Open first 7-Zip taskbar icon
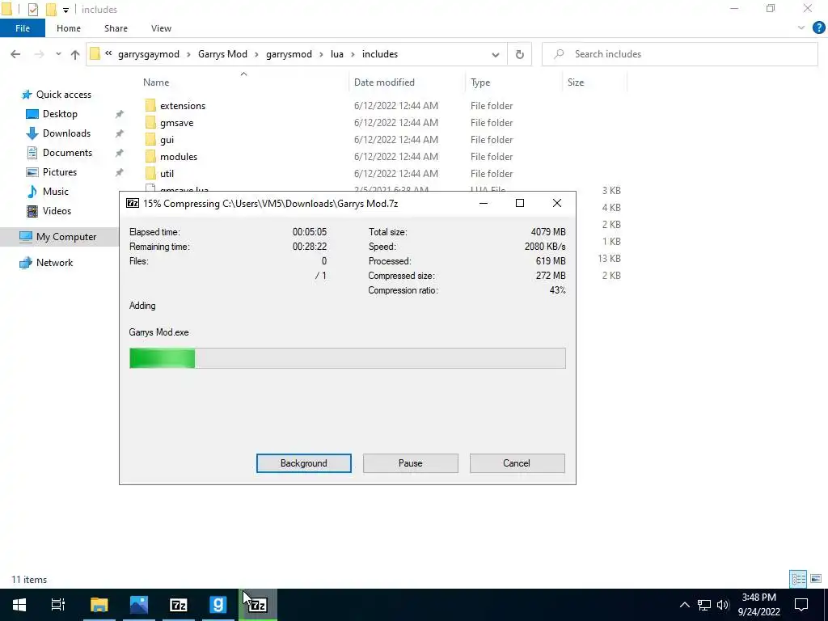828x621 pixels. [x=178, y=605]
